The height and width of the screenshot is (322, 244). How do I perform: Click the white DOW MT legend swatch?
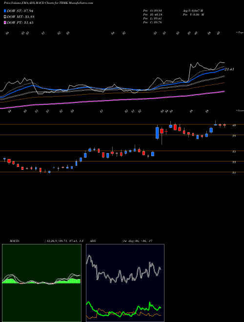point(5,17)
